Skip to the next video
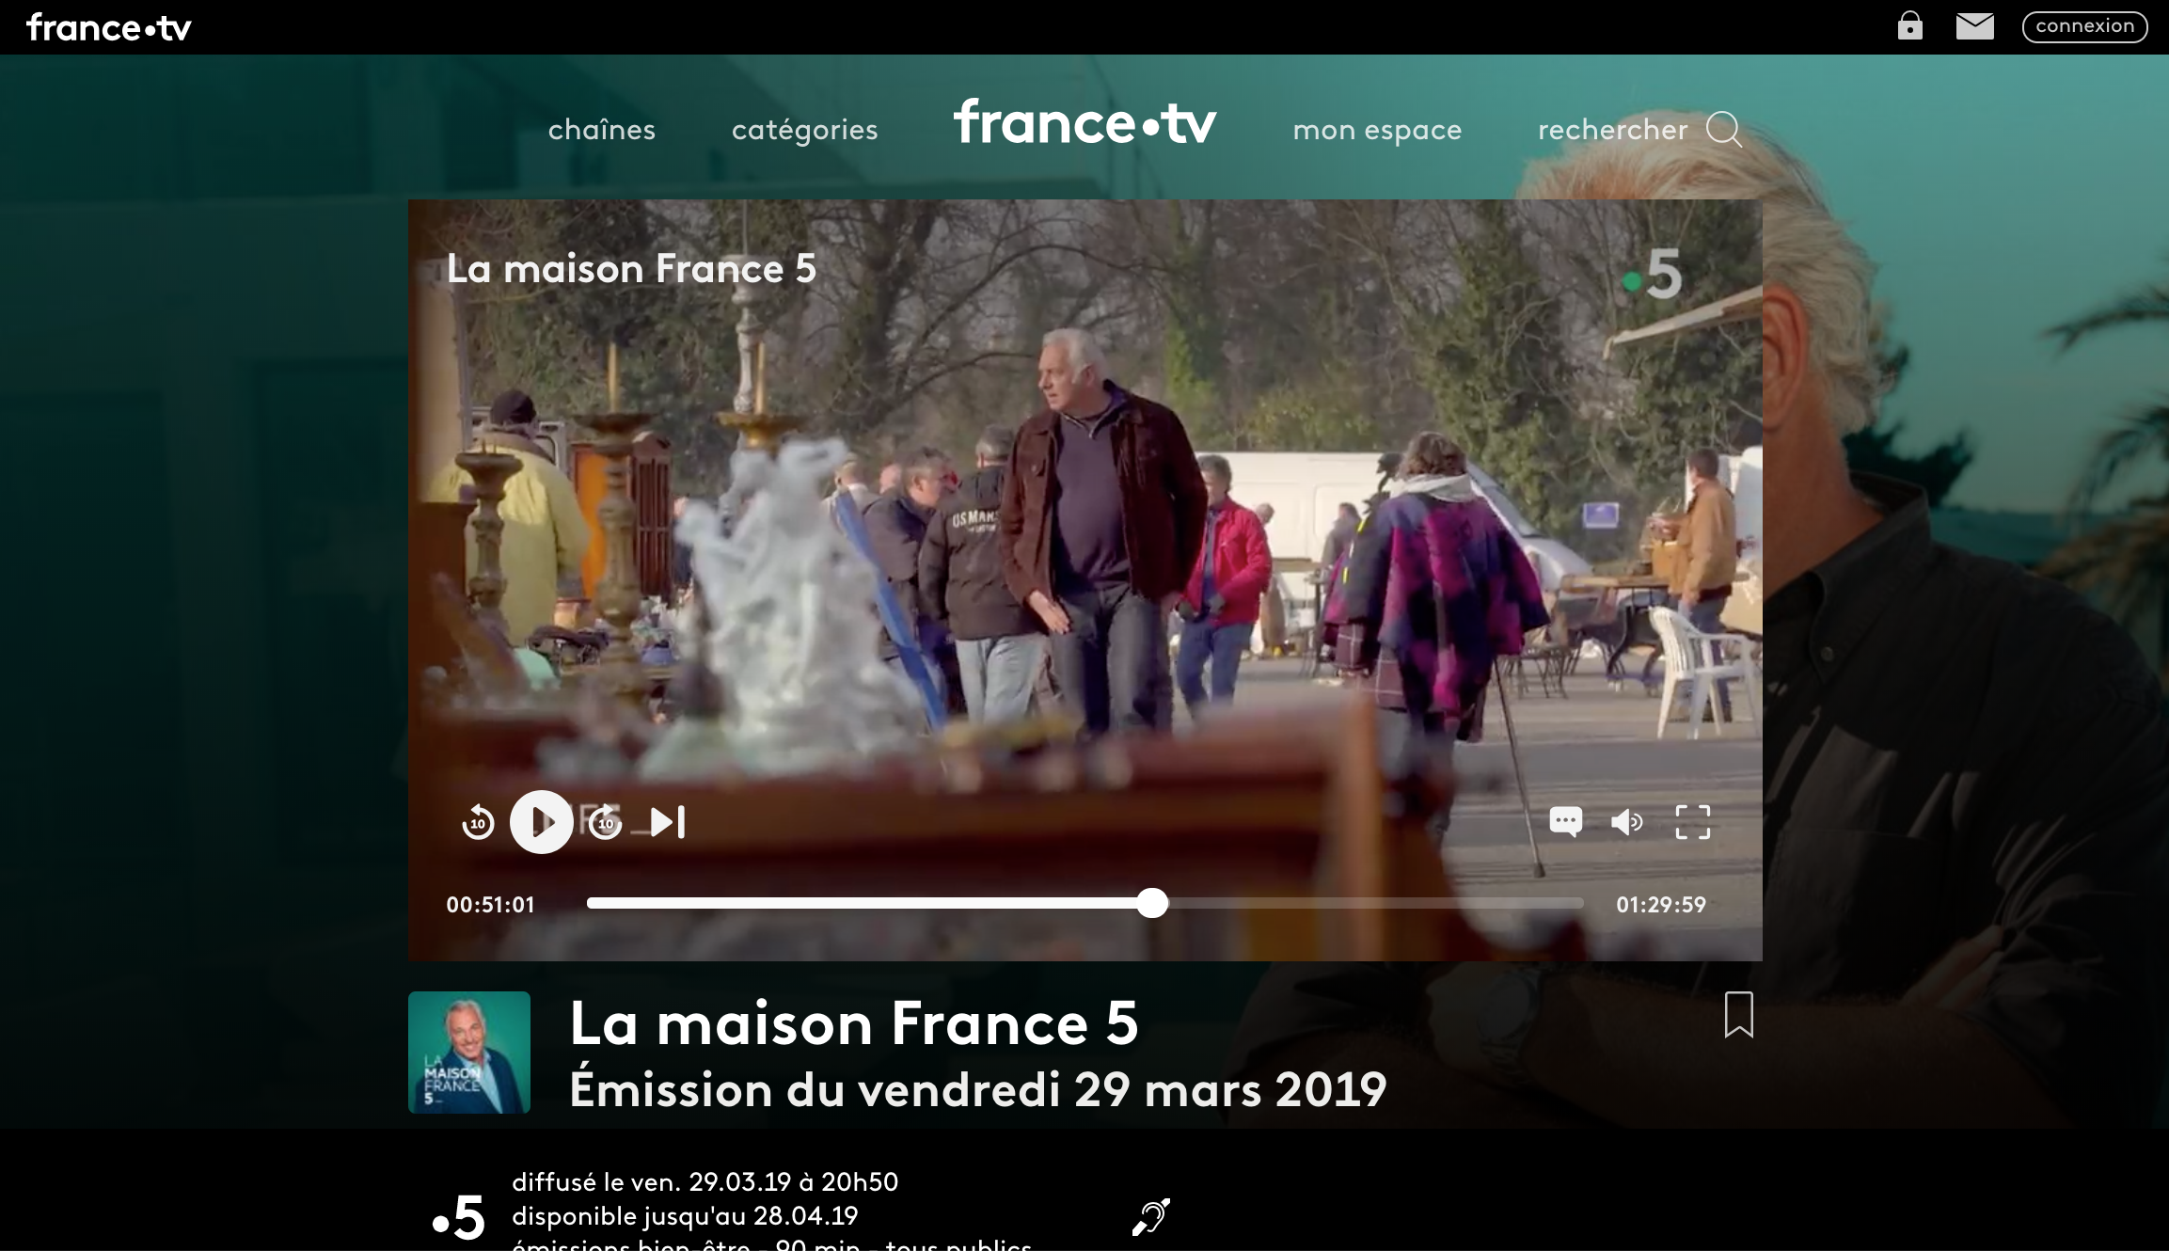The width and height of the screenshot is (2169, 1251). pyautogui.click(x=668, y=822)
